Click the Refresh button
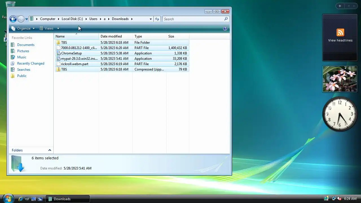 pos(157,19)
